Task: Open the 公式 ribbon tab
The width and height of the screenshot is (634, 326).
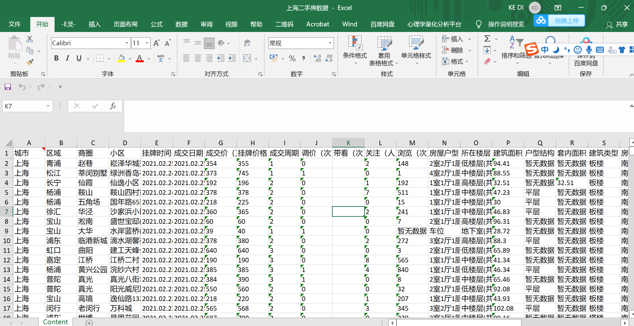Action: click(x=156, y=24)
